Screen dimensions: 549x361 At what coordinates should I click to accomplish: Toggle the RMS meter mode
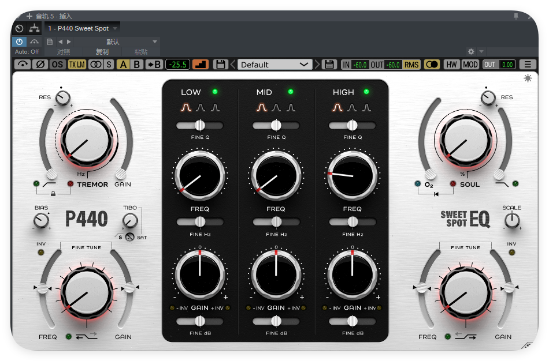coord(411,65)
